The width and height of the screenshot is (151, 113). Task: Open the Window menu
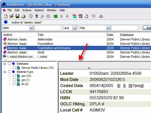52,10
